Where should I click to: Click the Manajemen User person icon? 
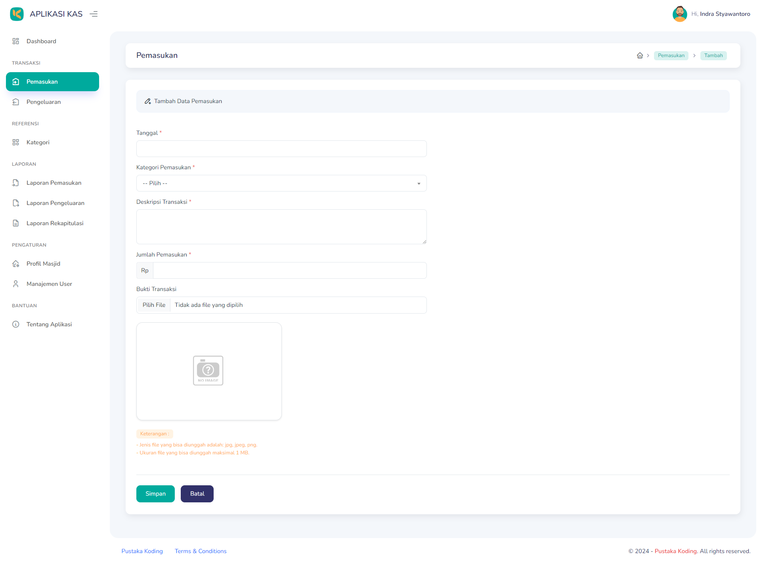(15, 283)
